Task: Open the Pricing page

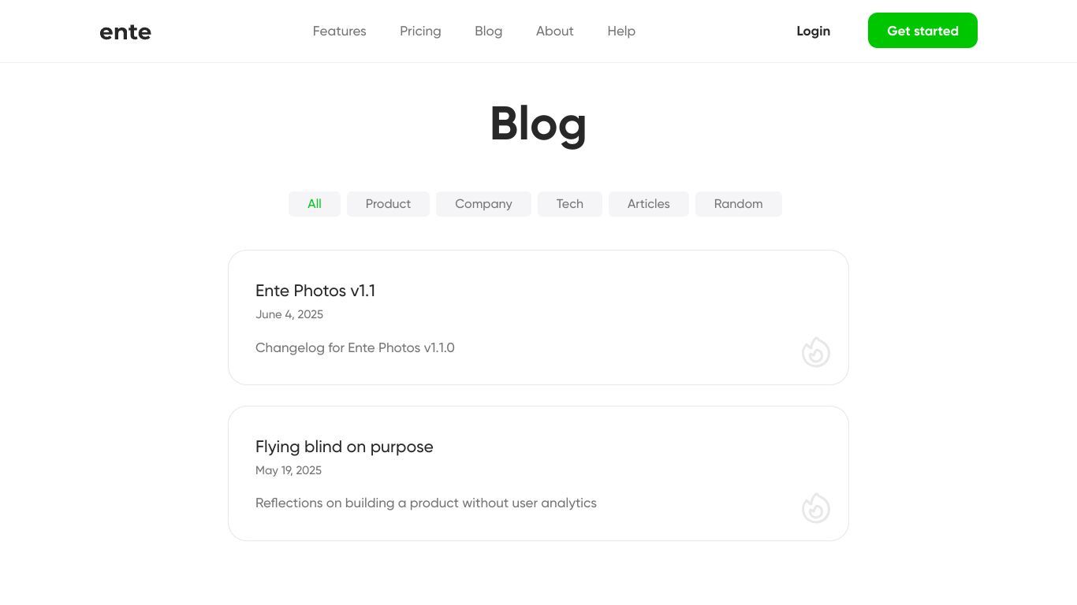Action: [420, 31]
